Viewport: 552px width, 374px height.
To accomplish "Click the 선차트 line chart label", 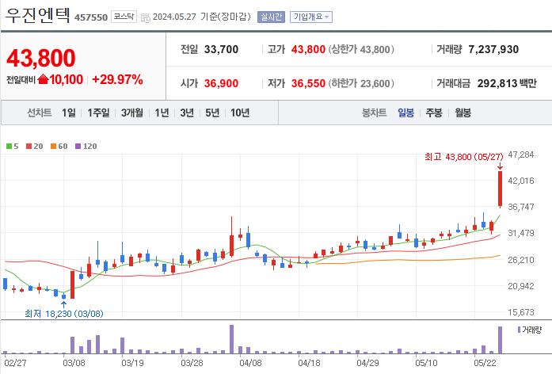I will pos(40,113).
